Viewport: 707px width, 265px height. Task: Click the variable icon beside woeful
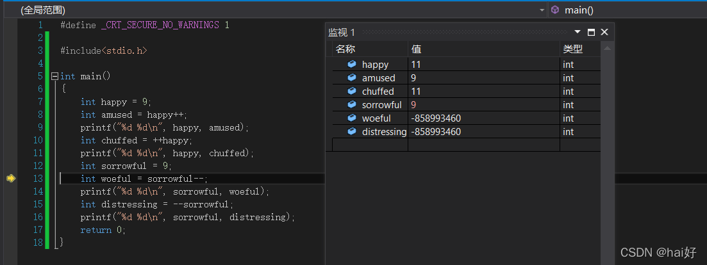click(x=351, y=118)
